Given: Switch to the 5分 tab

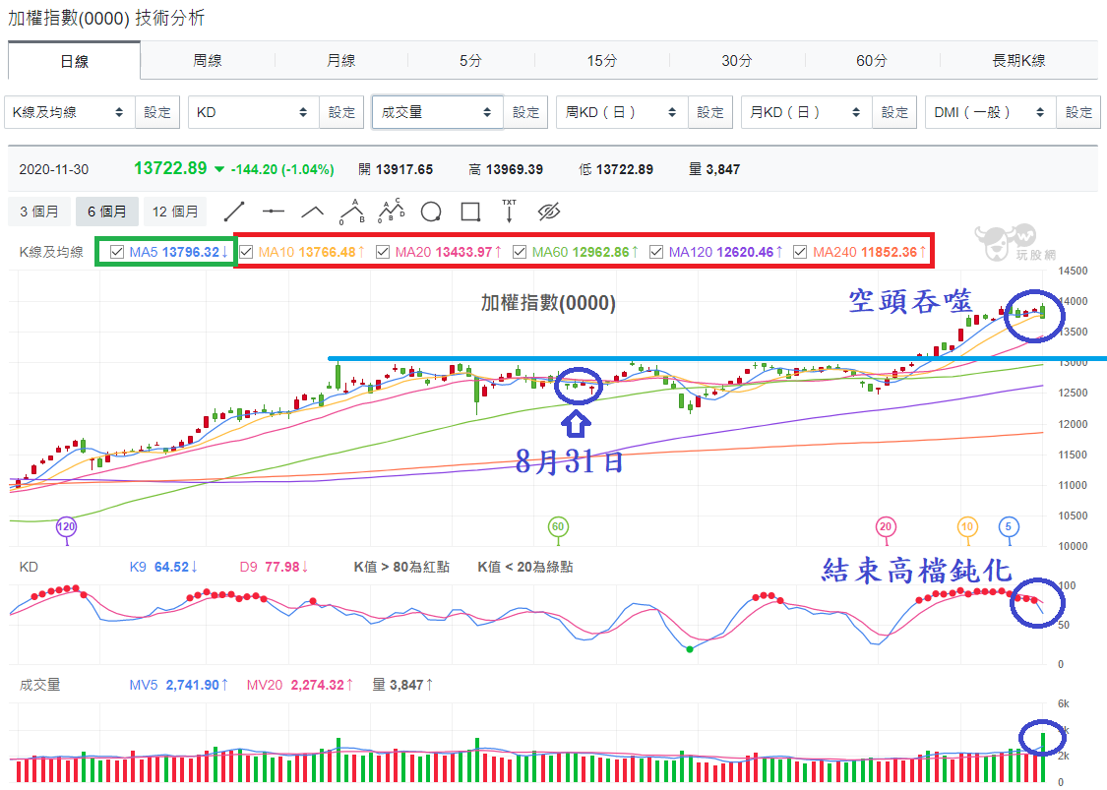Looking at the screenshot, I should pyautogui.click(x=470, y=61).
